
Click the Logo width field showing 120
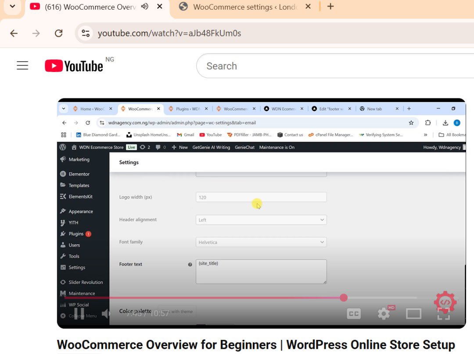tap(261, 197)
